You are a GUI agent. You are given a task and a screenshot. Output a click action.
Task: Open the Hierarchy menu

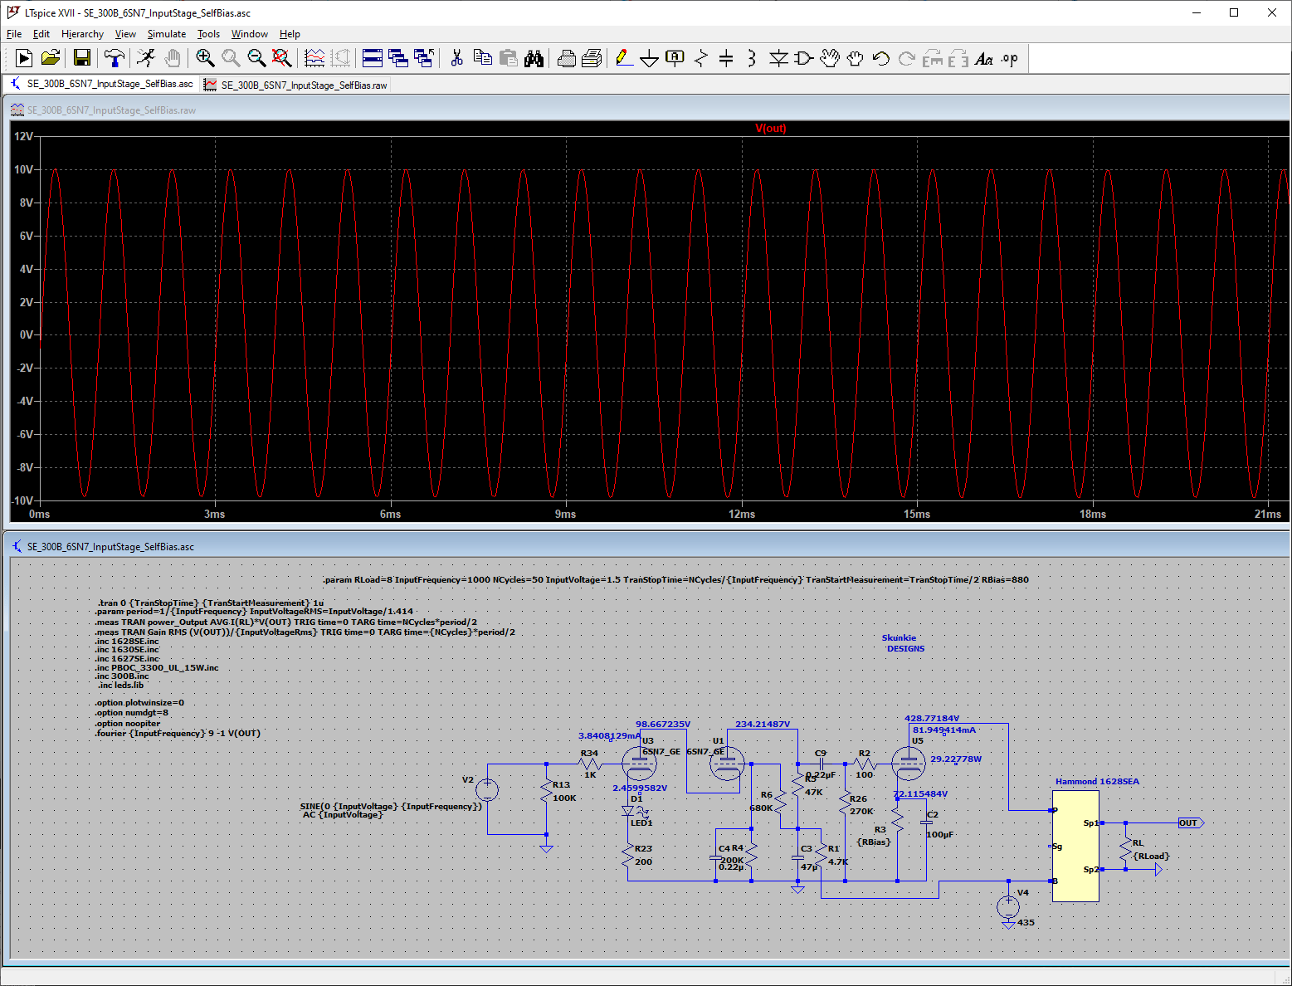(x=82, y=34)
